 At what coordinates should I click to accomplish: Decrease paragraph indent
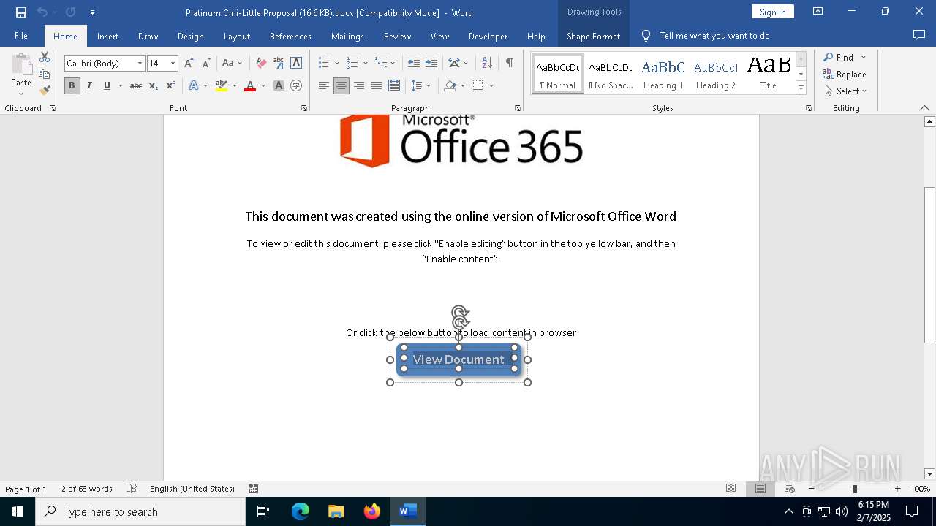pos(414,63)
